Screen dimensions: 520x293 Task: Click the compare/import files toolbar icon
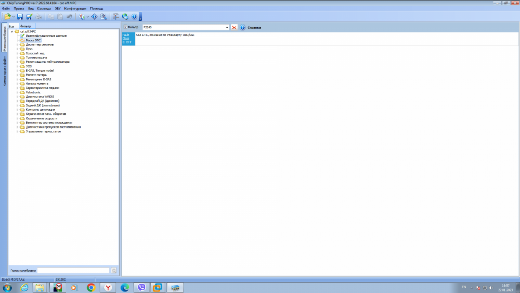[x=82, y=17]
